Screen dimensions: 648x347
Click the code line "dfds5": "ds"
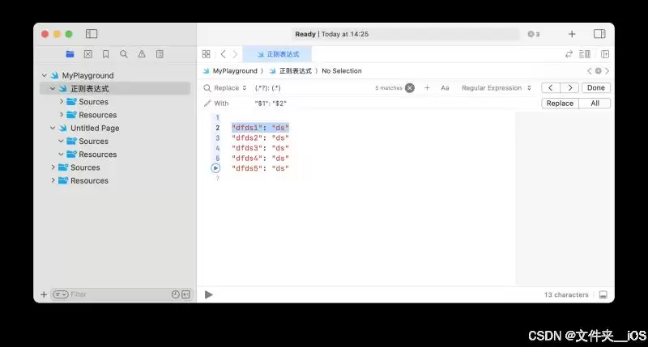pos(260,168)
